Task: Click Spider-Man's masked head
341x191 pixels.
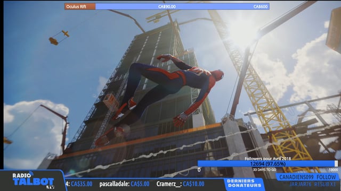Action: [x=218, y=75]
